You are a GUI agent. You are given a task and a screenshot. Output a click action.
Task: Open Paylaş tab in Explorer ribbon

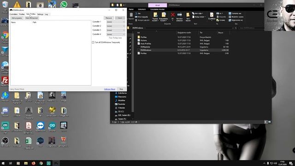[131, 9]
